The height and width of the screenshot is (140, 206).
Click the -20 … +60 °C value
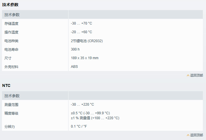(x=81, y=32)
